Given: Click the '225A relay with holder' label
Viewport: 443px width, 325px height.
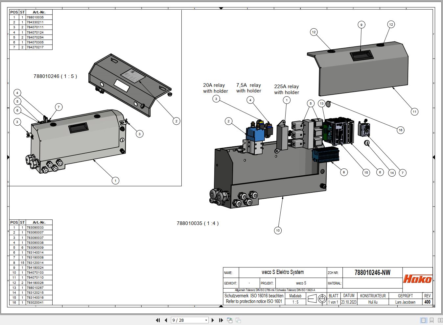Looking at the screenshot, I should pos(287,89).
